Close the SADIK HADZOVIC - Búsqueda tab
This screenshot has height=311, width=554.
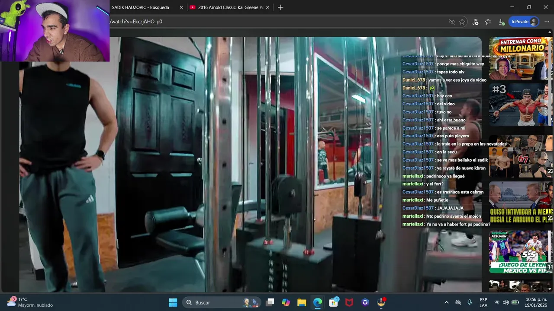tap(181, 7)
